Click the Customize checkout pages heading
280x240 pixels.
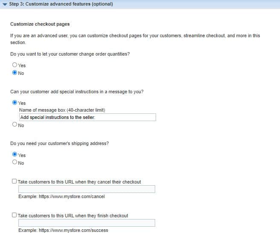coord(40,24)
